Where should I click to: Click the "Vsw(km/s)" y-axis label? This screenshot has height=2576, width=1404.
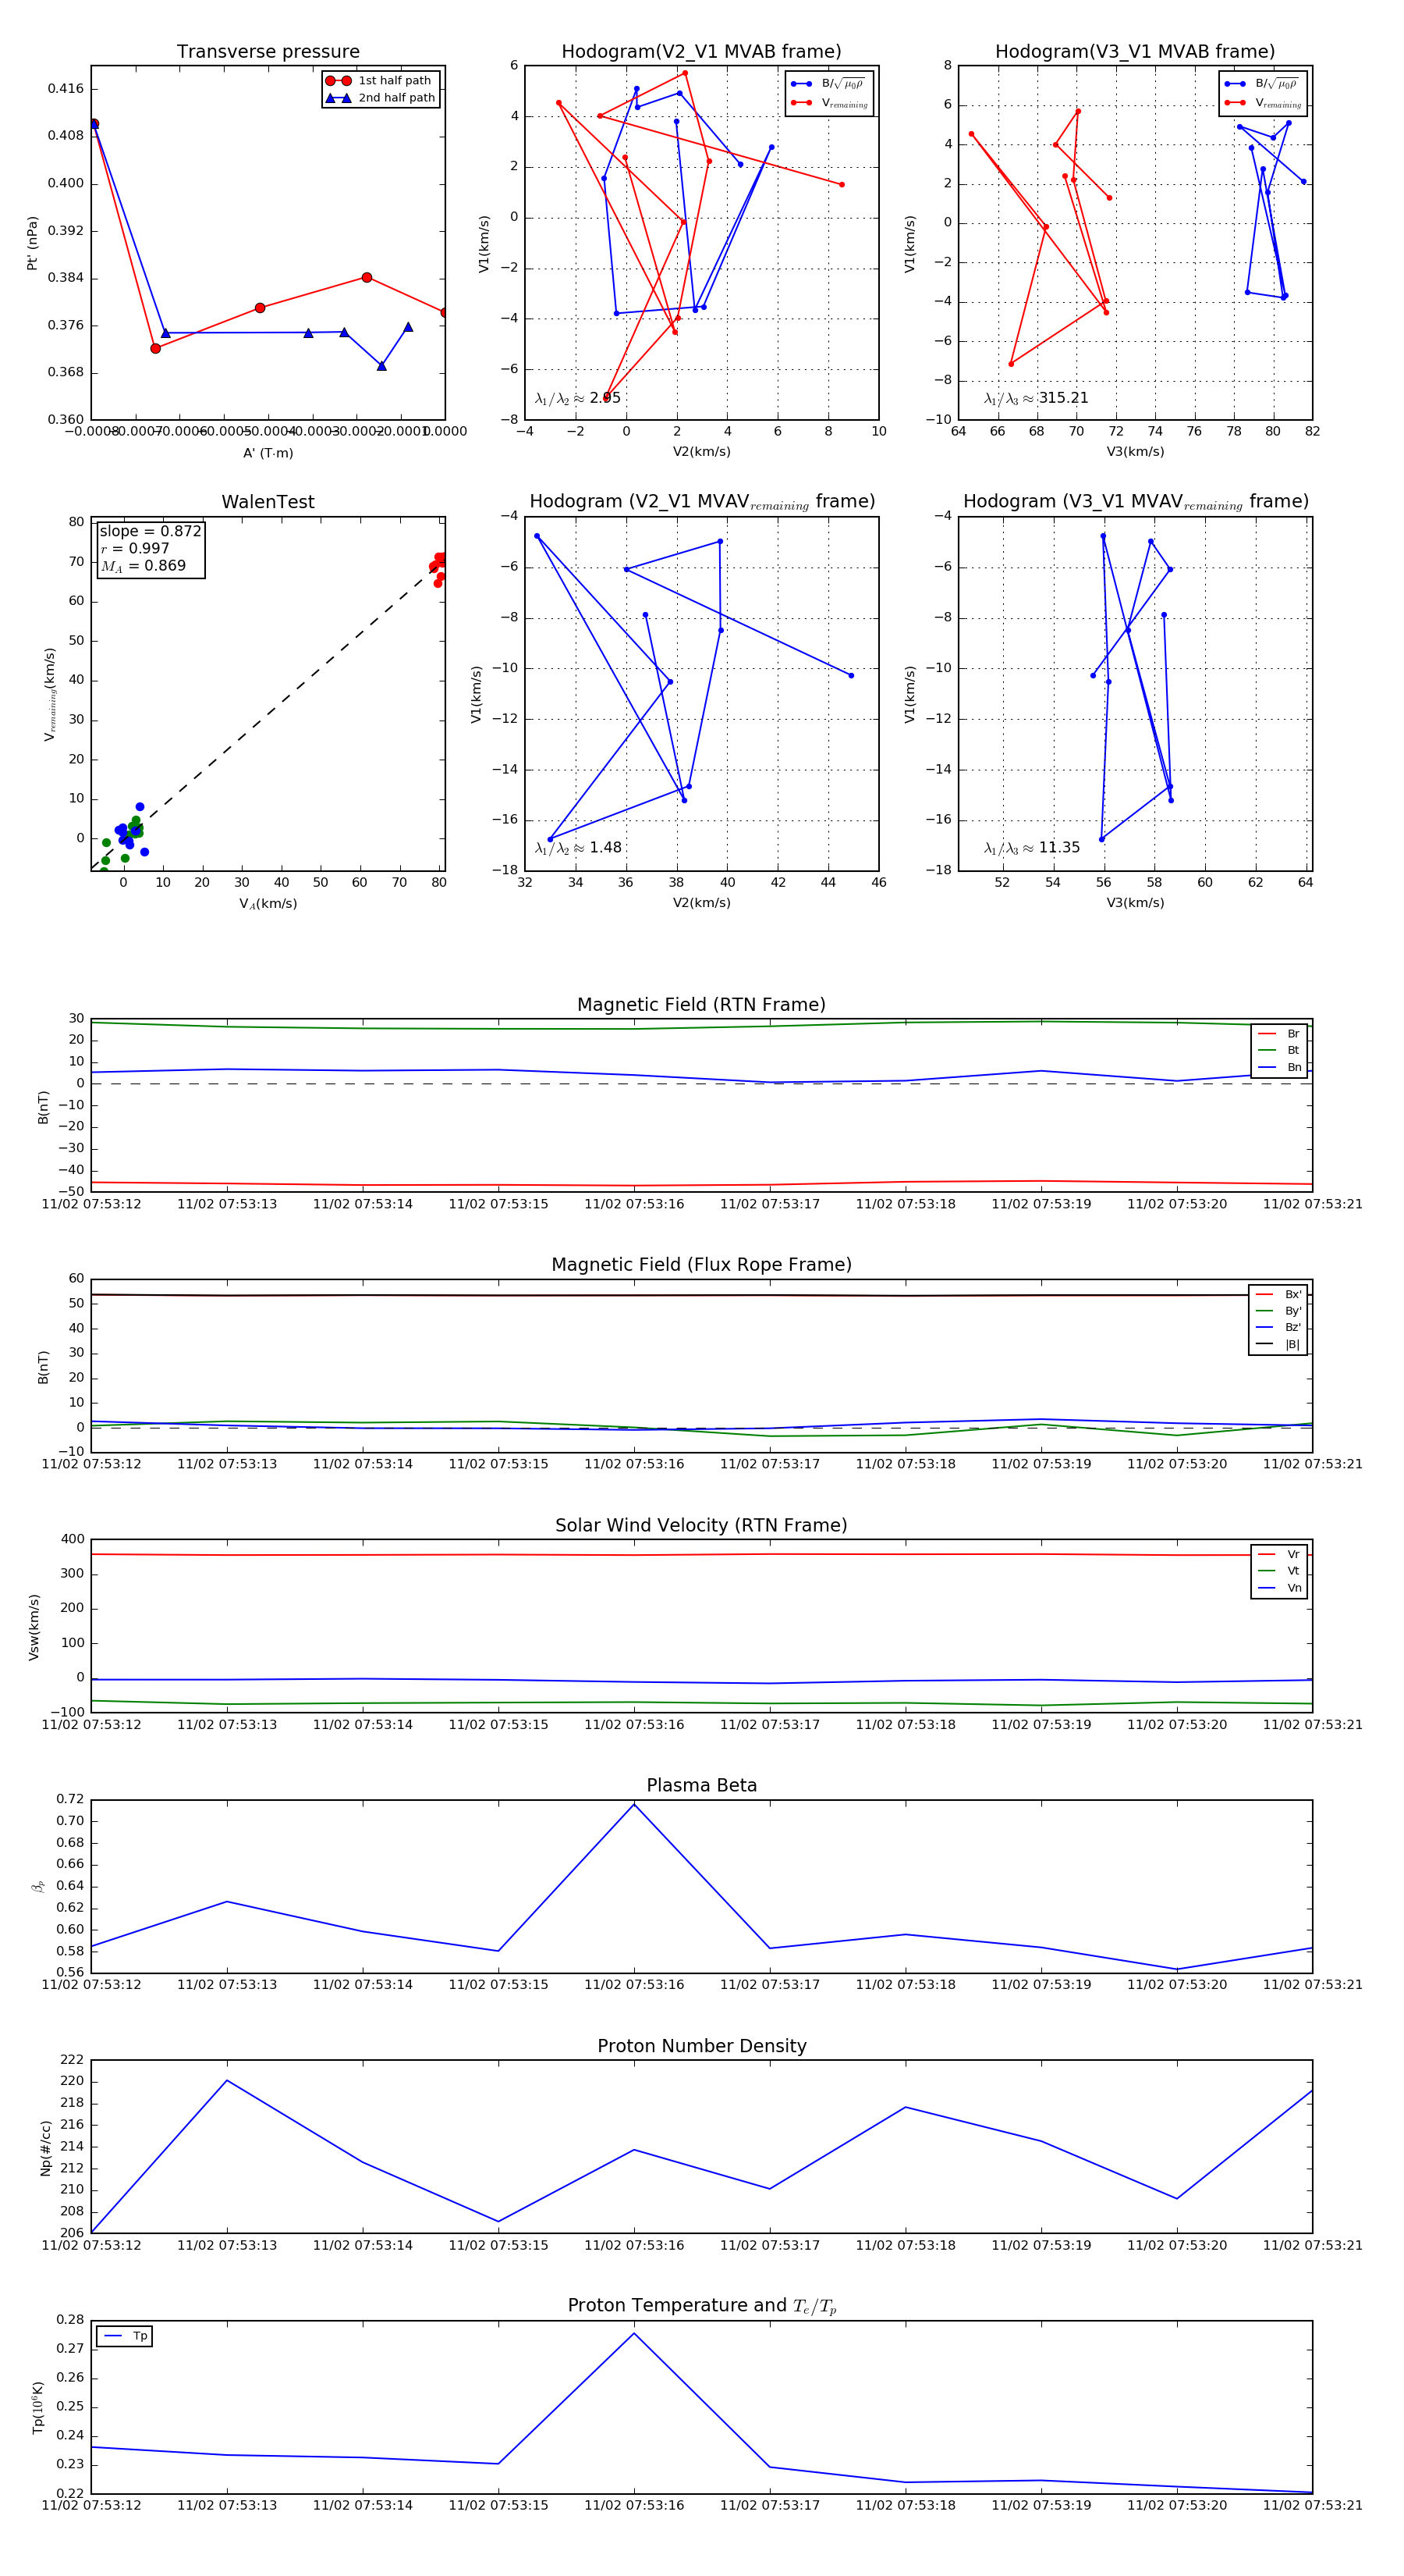tap(34, 1627)
